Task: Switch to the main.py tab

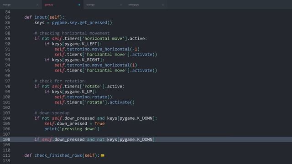Action: click(7, 5)
